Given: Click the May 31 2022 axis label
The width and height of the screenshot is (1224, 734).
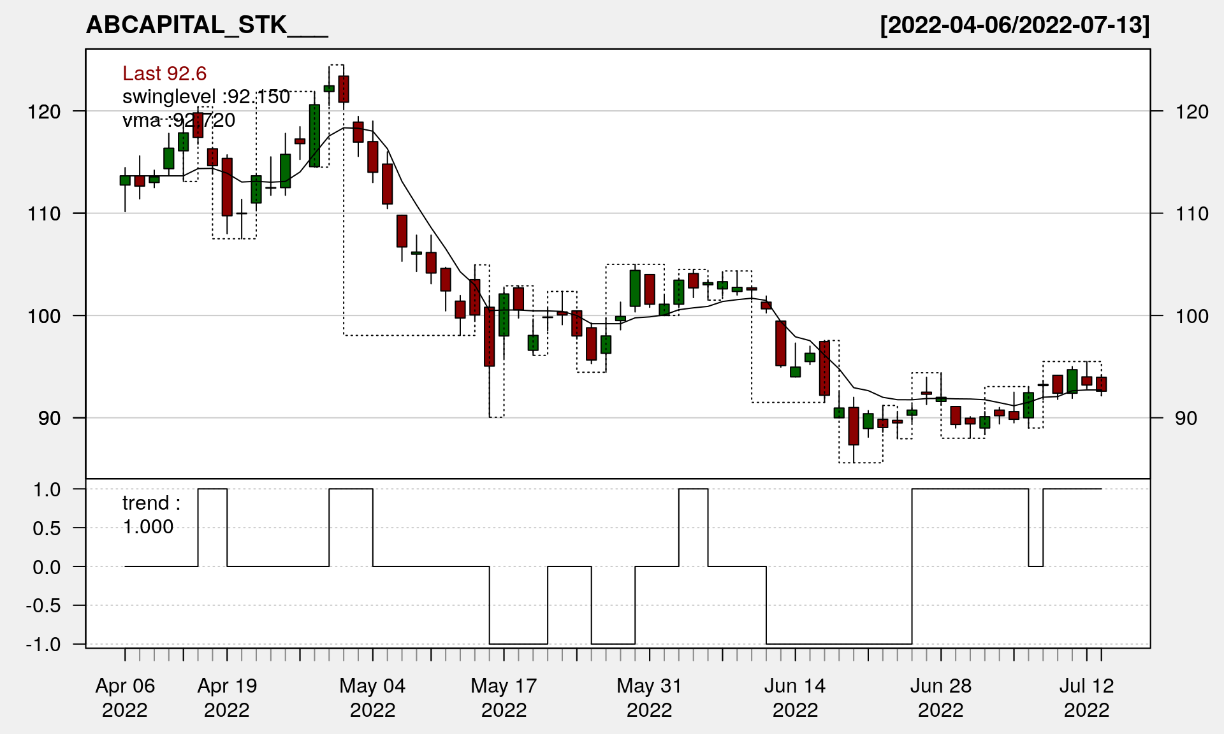Looking at the screenshot, I should click(649, 698).
